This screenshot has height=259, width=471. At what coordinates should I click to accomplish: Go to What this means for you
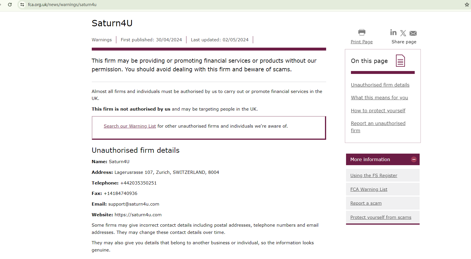[379, 98]
